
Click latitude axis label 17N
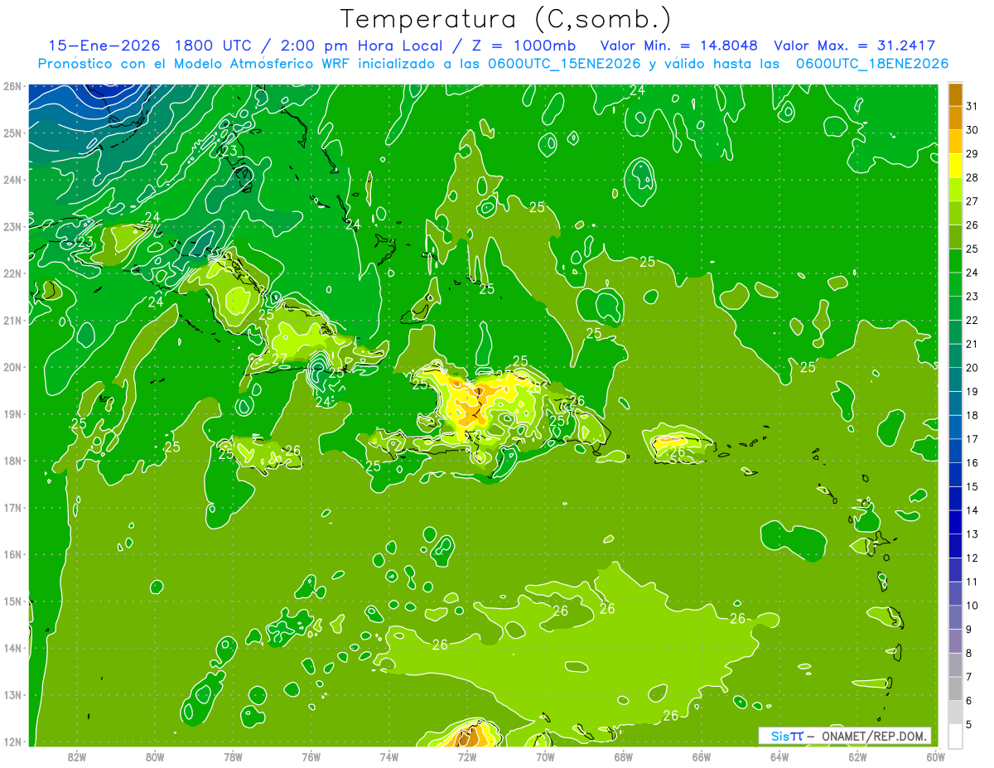tap(12, 507)
